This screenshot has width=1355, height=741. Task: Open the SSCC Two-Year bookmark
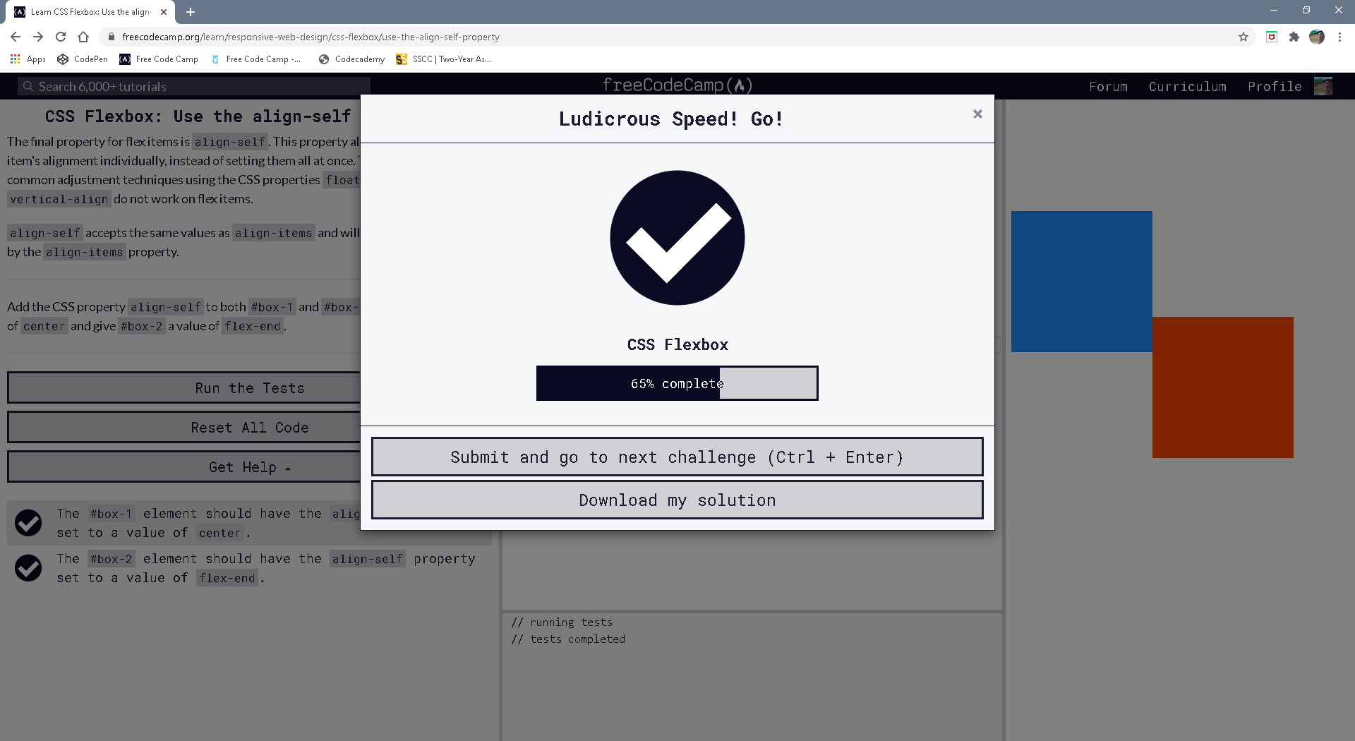[x=443, y=59]
